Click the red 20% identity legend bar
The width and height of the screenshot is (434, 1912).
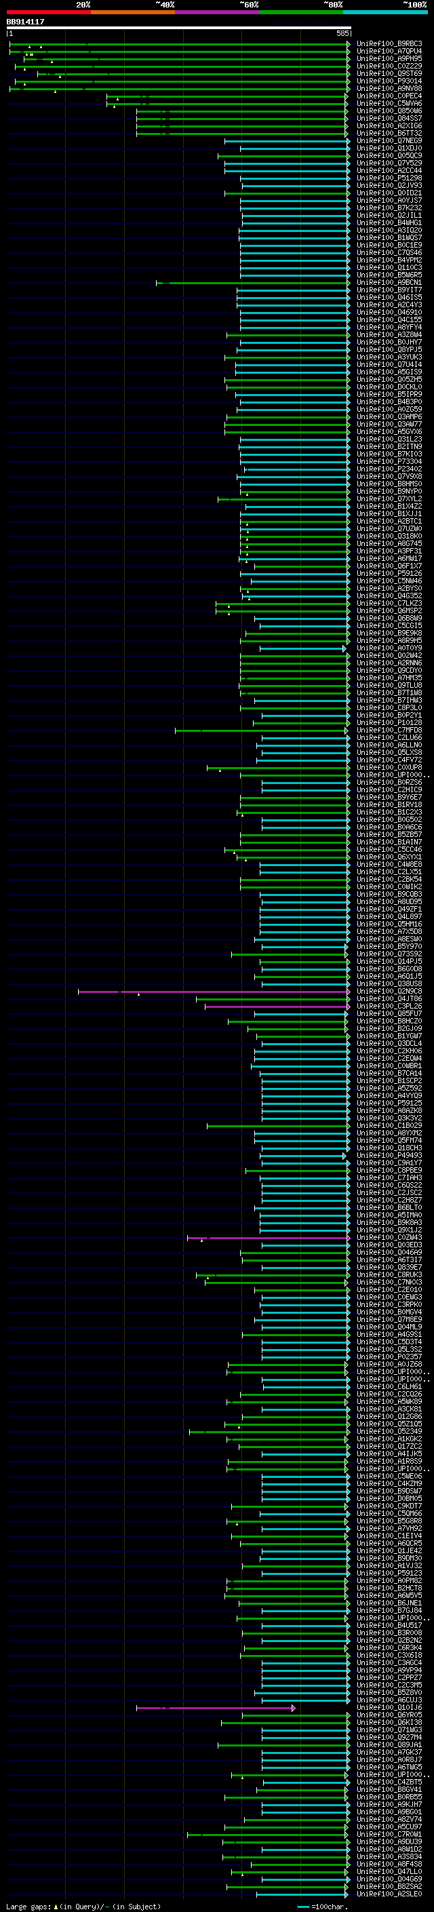click(48, 12)
